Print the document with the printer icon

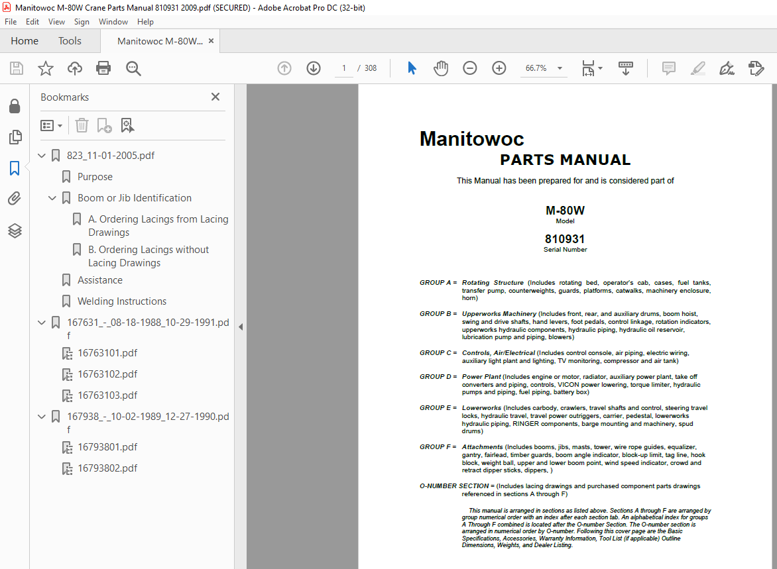click(x=103, y=68)
